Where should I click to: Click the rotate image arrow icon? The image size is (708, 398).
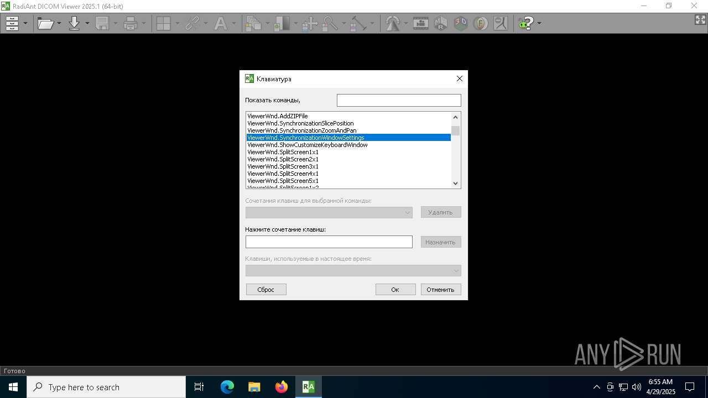coord(392,23)
